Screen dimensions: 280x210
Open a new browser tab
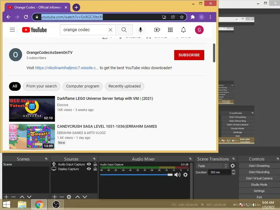coord(76,7)
